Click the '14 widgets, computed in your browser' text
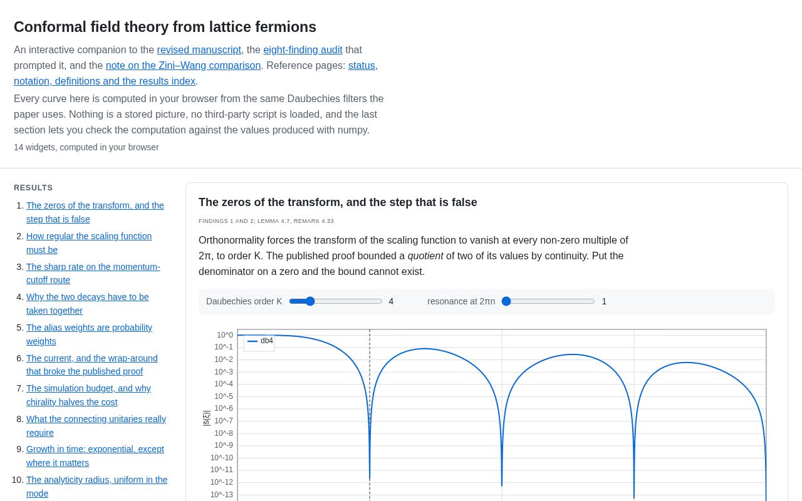 pos(86,147)
